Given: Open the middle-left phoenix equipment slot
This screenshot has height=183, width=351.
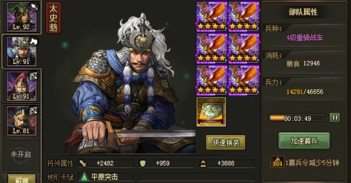Looking at the screenshot, I should (x=211, y=48).
